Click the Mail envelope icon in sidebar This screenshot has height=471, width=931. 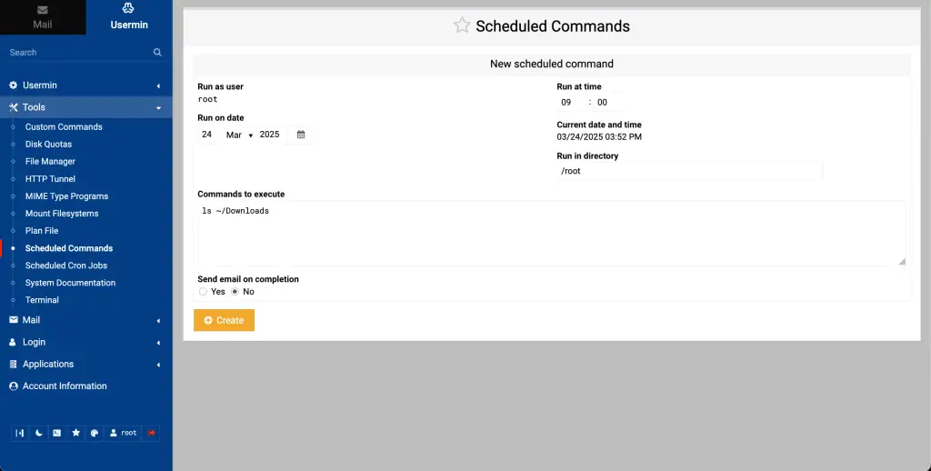tap(13, 320)
